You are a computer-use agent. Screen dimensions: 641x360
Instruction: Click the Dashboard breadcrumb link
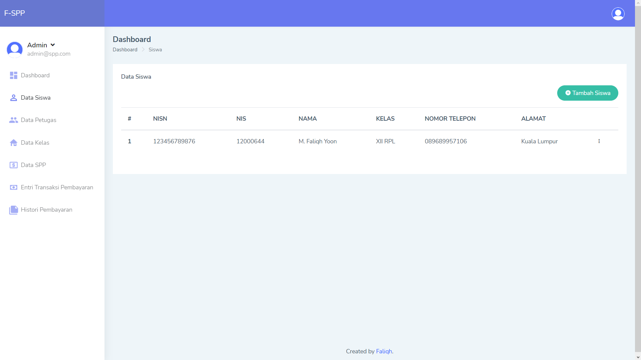coord(125,50)
